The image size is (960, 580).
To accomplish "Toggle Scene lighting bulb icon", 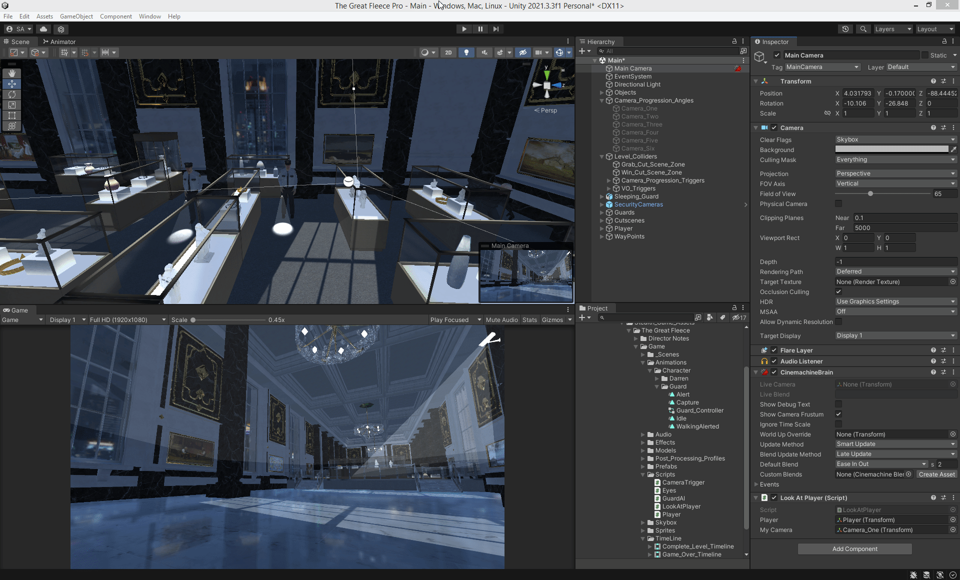I will point(466,52).
